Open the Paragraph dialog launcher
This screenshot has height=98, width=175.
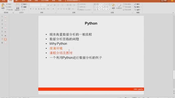tap(92, 13)
